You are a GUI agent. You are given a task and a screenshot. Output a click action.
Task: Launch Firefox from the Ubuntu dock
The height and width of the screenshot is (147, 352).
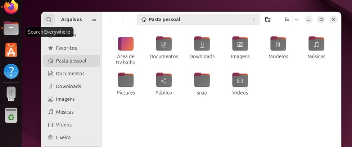11,6
